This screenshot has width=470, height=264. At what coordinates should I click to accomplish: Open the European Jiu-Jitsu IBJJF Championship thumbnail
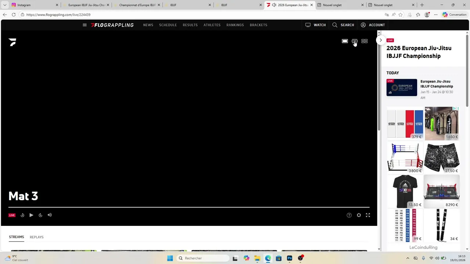click(x=402, y=88)
